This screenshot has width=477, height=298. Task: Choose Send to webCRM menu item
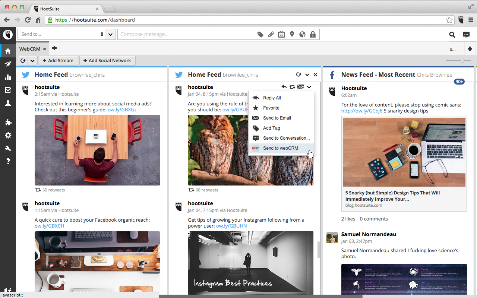(281, 148)
